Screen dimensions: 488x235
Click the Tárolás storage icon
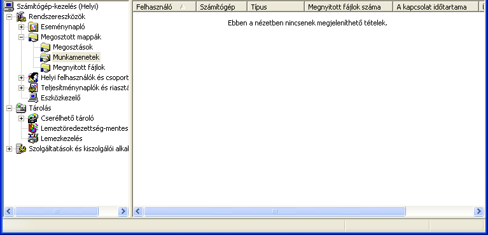21,108
